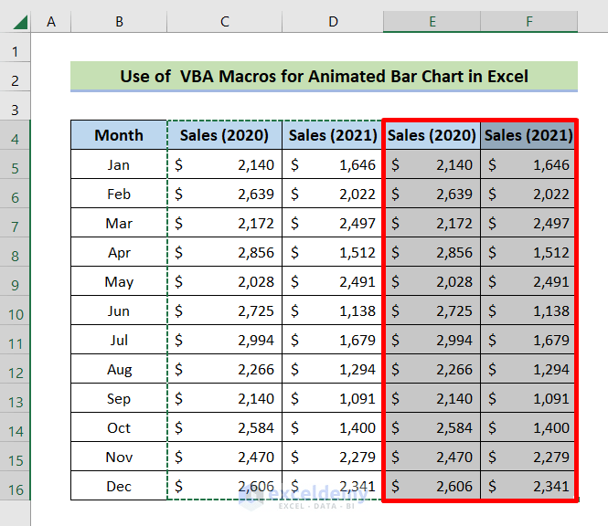608x526 pixels.
Task: Click cell D5 with value 1,646
Action: (x=333, y=164)
